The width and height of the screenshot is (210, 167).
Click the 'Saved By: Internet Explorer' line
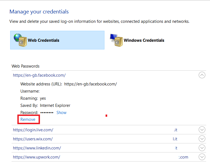click(x=45, y=105)
